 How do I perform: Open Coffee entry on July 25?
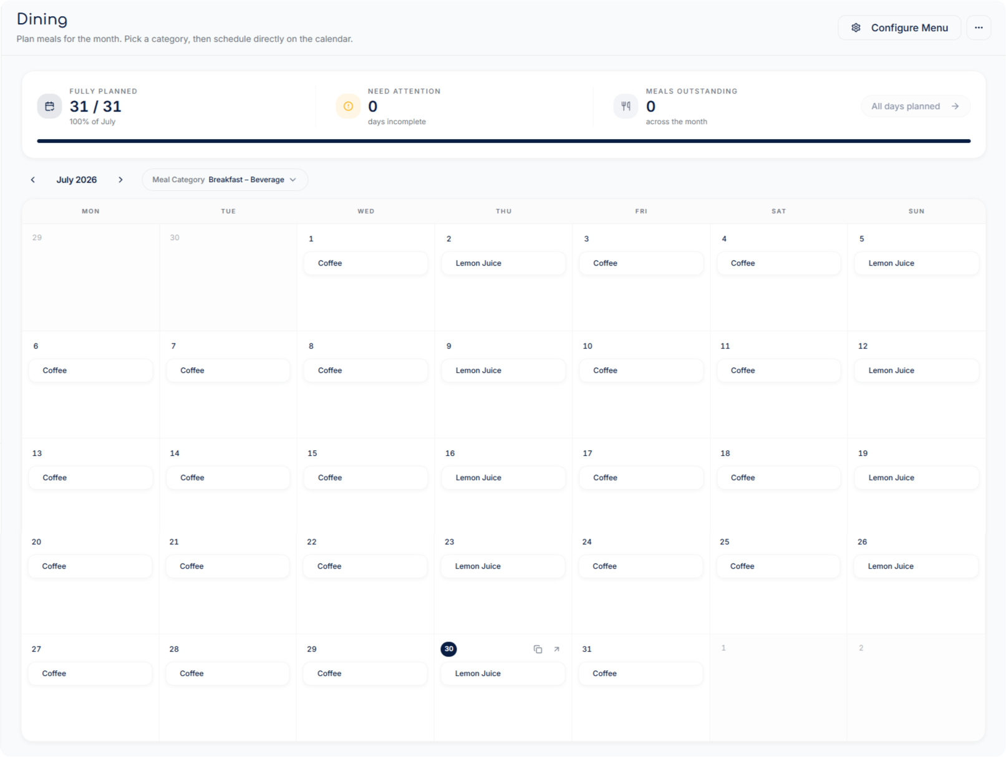pos(778,566)
